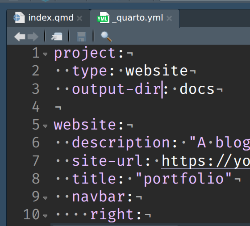Fold the right: block on line 10
The width and height of the screenshot is (250, 226).
(45, 216)
